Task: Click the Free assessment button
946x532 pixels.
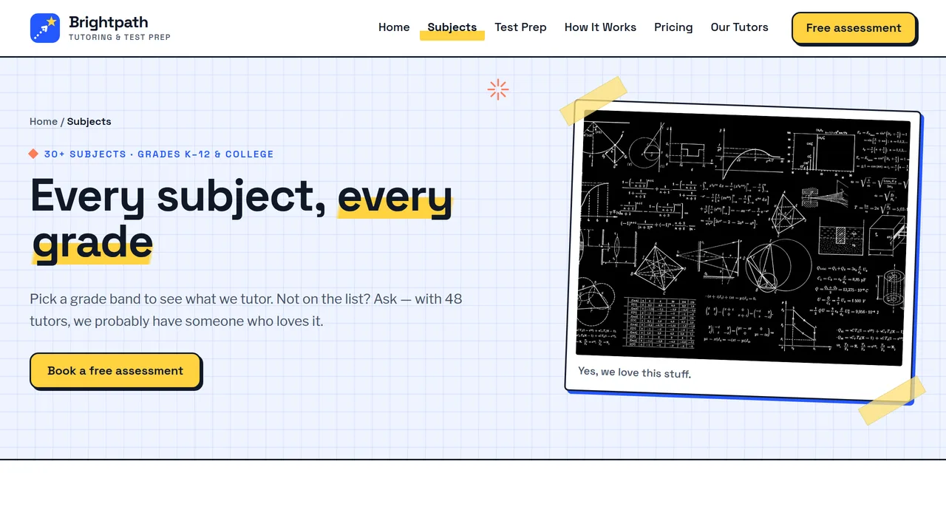Action: click(854, 28)
